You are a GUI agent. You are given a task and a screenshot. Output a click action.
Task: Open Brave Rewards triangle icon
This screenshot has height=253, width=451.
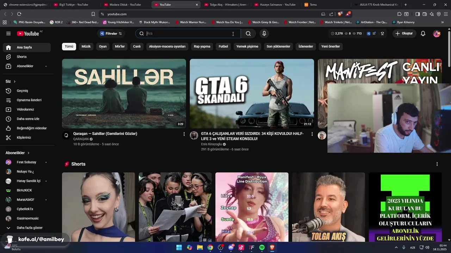click(x=347, y=14)
